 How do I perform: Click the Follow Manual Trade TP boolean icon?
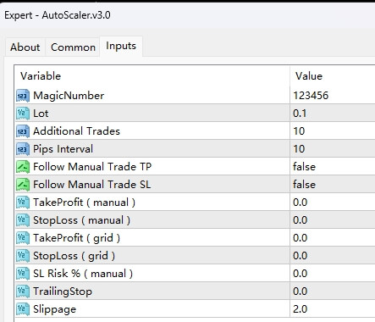coord(23,167)
